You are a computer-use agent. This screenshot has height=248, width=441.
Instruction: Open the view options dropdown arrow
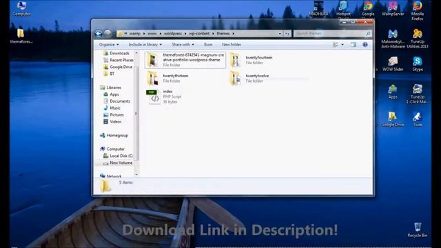pyautogui.click(x=342, y=44)
